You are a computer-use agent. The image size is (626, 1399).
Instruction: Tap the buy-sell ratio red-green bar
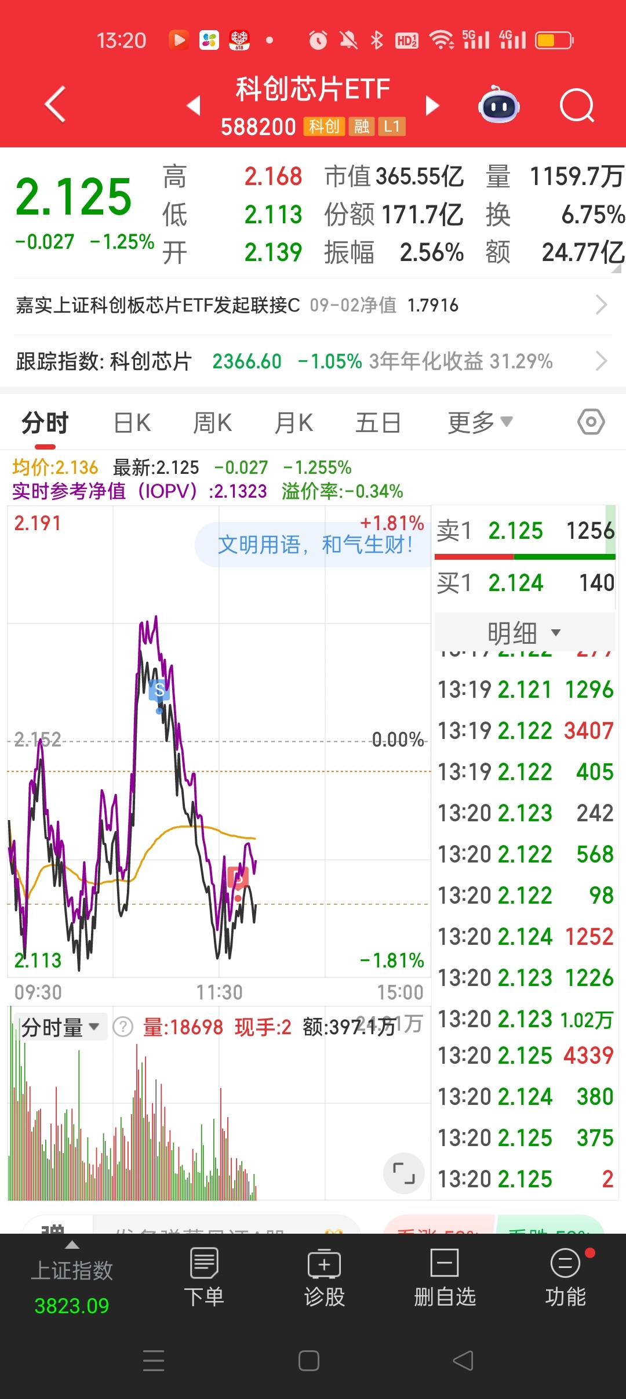525,557
